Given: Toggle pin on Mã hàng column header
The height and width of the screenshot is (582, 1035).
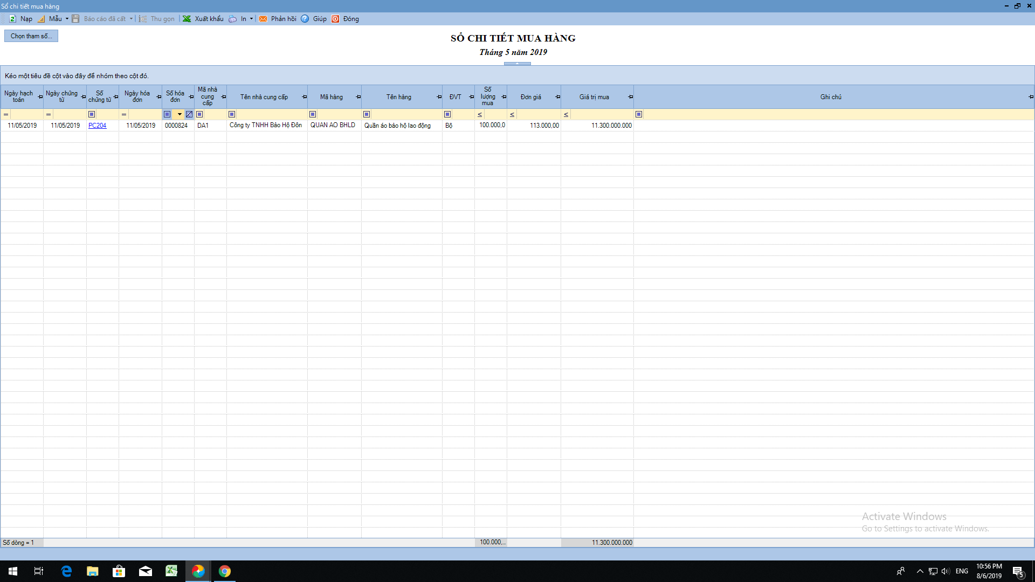Looking at the screenshot, I should click(358, 97).
